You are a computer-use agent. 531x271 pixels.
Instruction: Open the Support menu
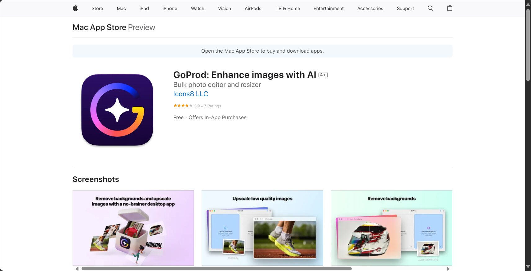pos(405,8)
